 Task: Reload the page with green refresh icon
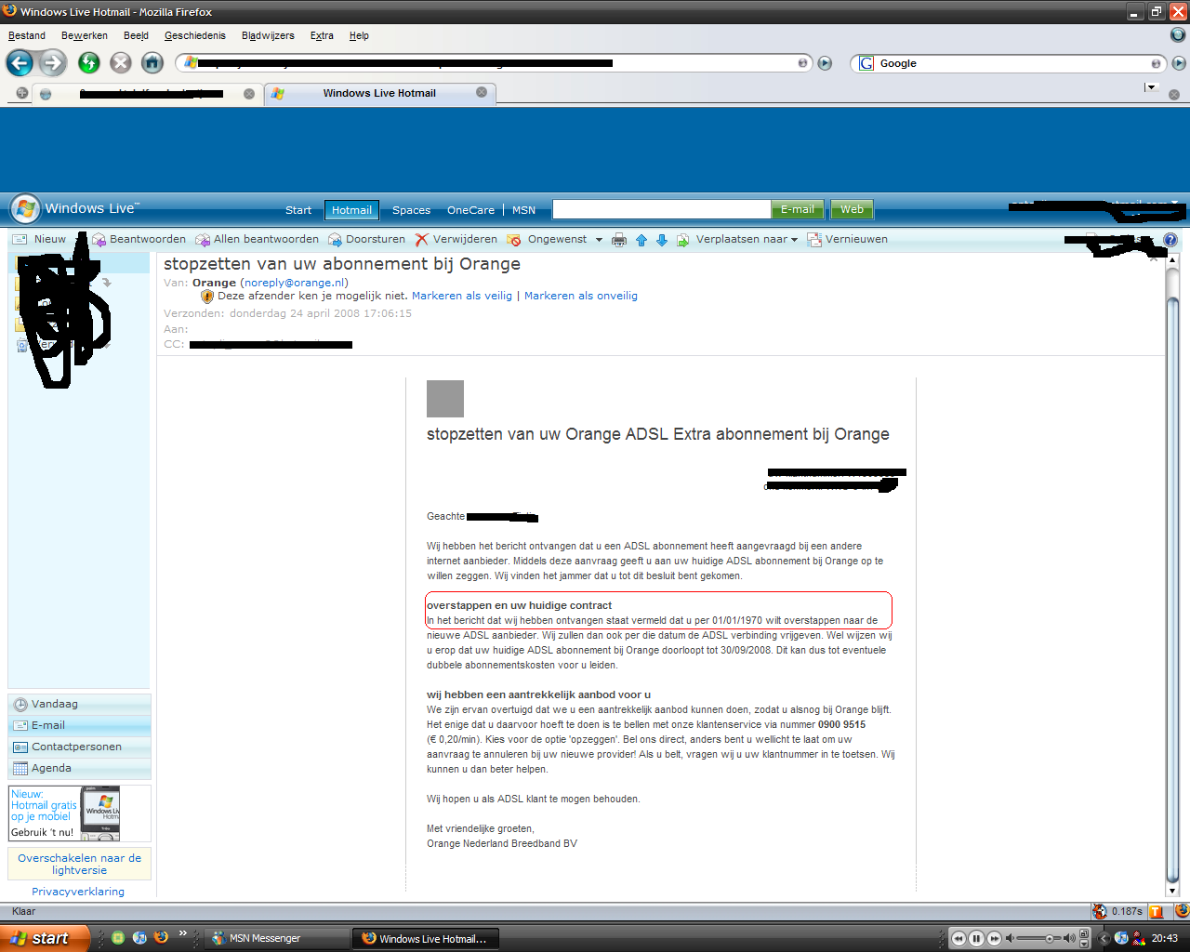tap(89, 62)
